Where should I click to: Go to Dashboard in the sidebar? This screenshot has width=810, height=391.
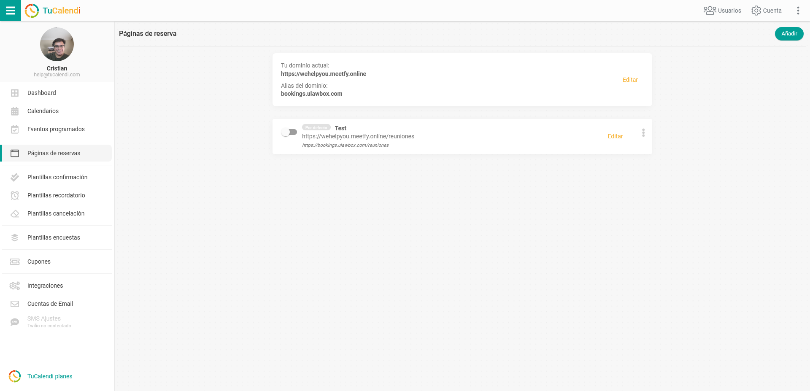(x=41, y=93)
